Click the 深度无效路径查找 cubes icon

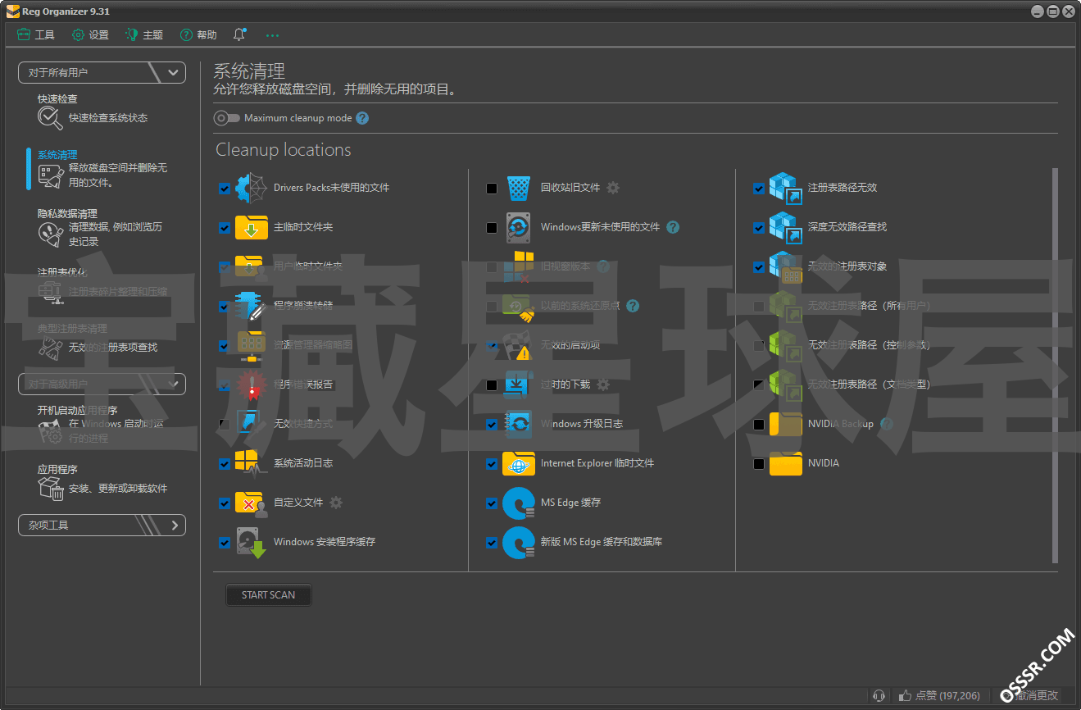click(785, 227)
